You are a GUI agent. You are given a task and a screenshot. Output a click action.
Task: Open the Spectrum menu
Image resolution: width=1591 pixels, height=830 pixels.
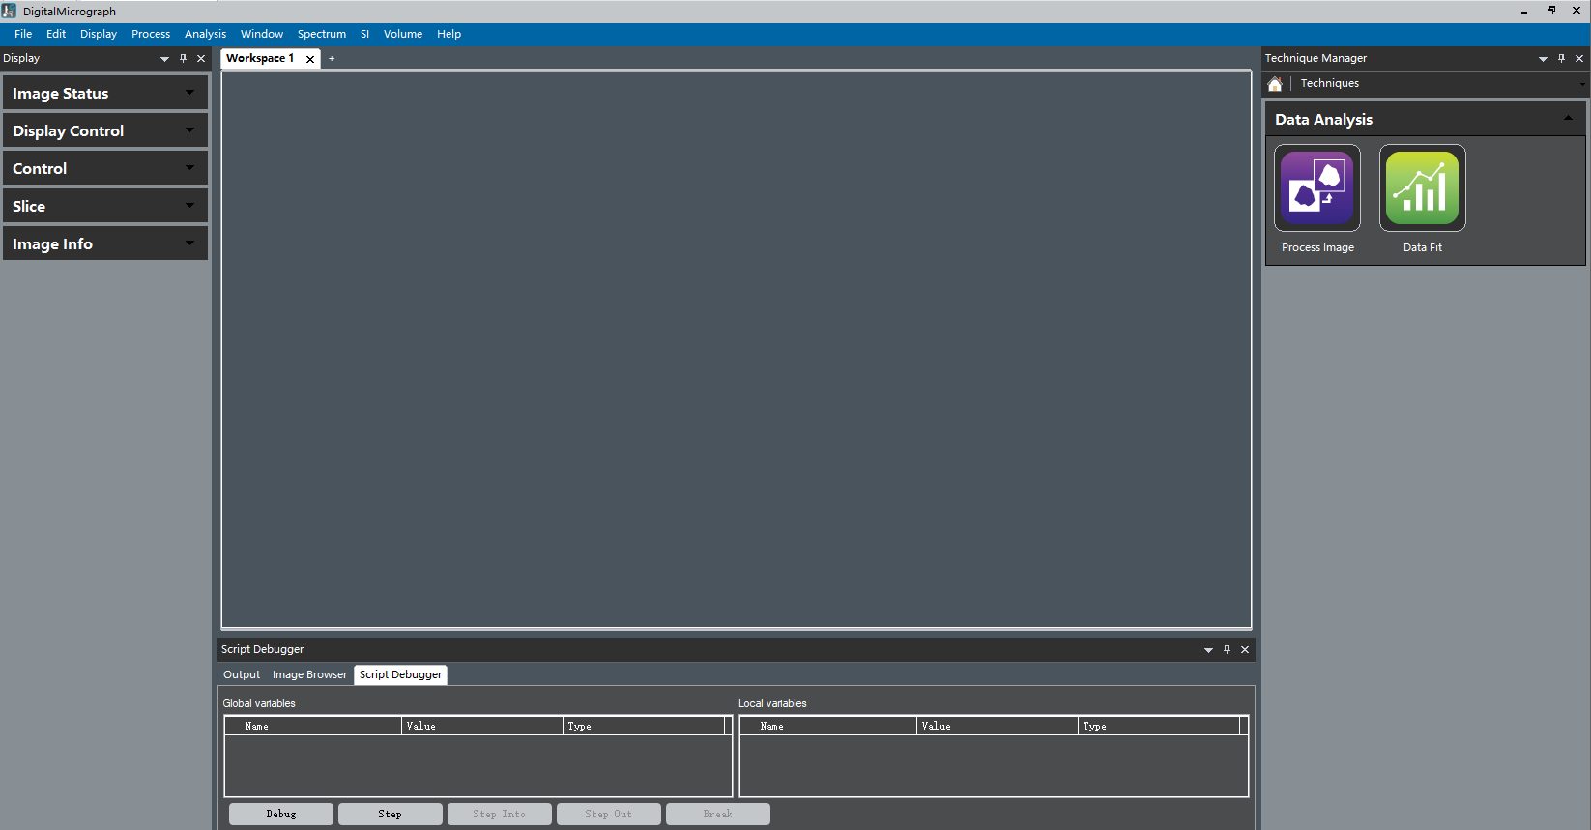[321, 34]
